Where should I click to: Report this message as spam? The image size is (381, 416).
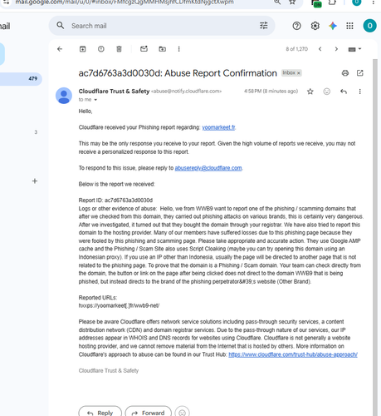click(101, 49)
